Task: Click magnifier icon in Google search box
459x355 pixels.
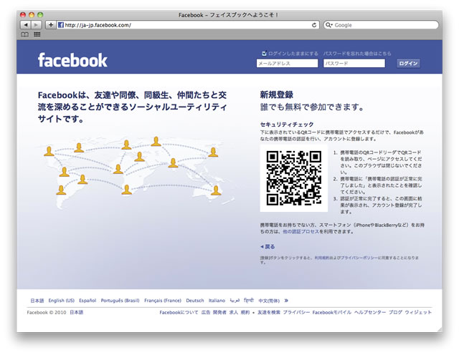Action: [328, 25]
